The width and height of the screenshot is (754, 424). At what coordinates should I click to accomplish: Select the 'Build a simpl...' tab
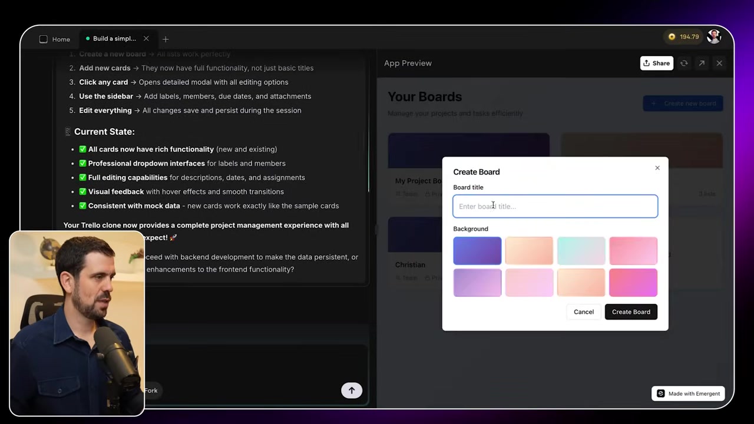tap(114, 39)
